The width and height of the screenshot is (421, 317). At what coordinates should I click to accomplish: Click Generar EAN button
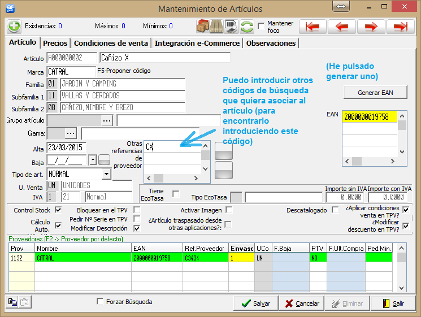click(x=375, y=93)
